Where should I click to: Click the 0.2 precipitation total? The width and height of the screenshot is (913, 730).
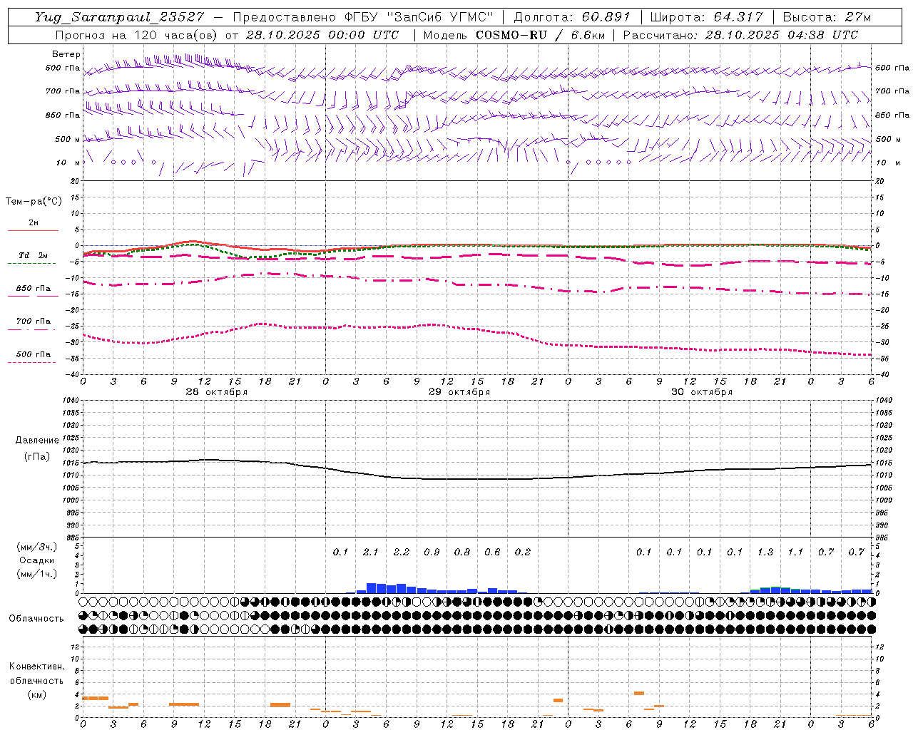tap(523, 552)
